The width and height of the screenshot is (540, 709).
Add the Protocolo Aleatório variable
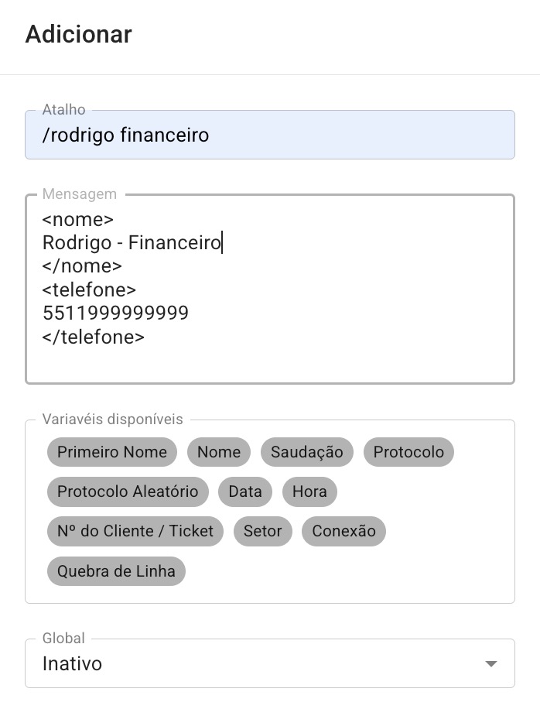[128, 492]
